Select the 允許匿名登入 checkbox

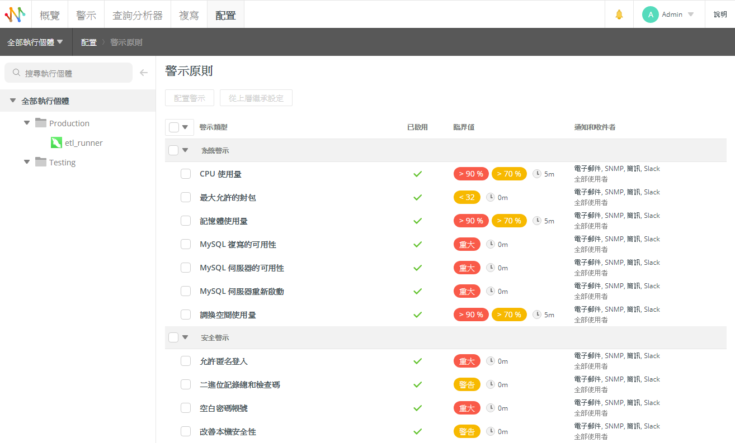(186, 361)
